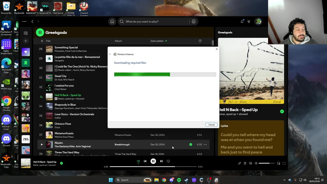The height and width of the screenshot is (184, 327).
Task: Toggle shuffle in player bar
Action: tap(138, 161)
